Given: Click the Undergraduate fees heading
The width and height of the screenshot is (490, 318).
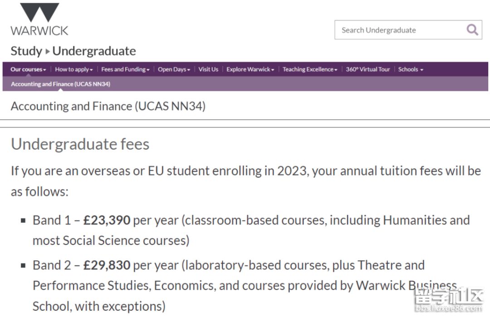Looking at the screenshot, I should (x=80, y=144).
